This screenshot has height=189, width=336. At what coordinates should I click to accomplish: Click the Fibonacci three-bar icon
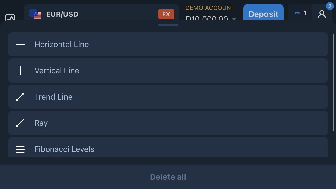tap(20, 149)
